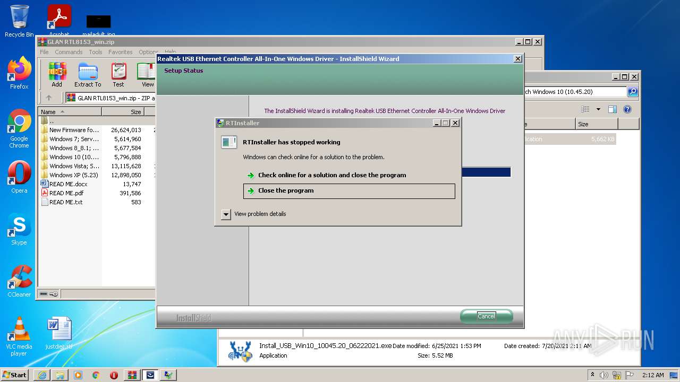Select READ ME.txt in the archive
The height and width of the screenshot is (382, 680).
pos(97,202)
